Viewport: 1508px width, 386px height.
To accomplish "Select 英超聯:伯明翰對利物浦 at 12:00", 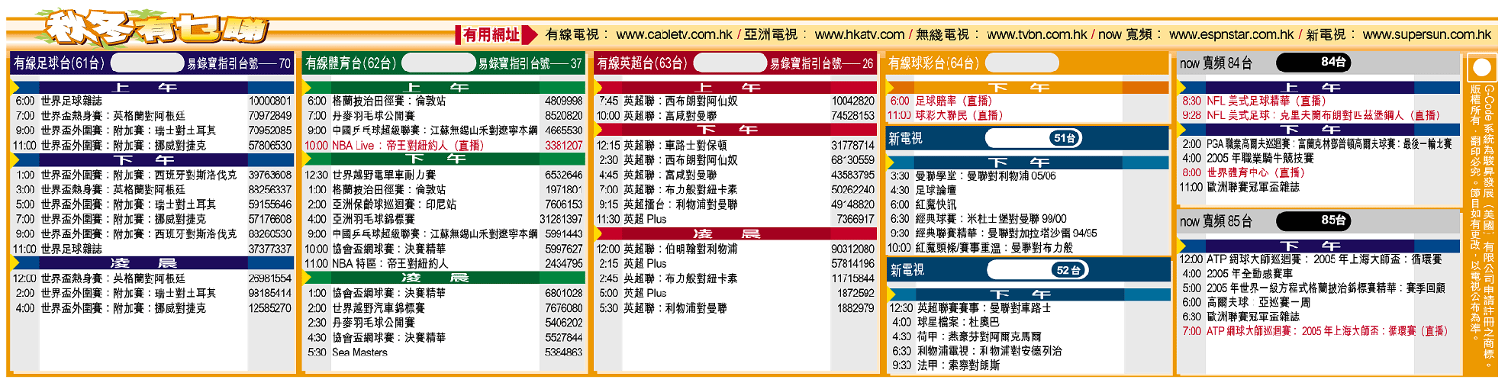I will click(680, 249).
